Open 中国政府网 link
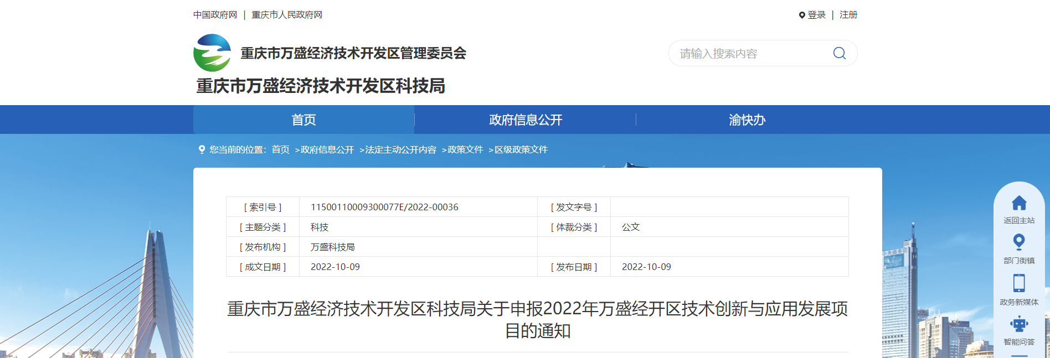Image resolution: width=1050 pixels, height=358 pixels. 215,15
